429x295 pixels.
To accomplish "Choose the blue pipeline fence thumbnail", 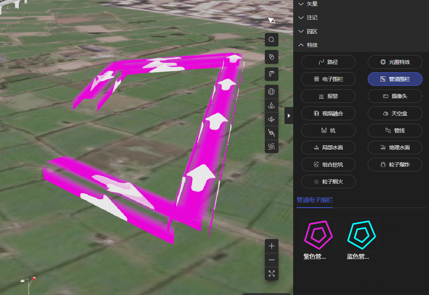I will pos(361,235).
